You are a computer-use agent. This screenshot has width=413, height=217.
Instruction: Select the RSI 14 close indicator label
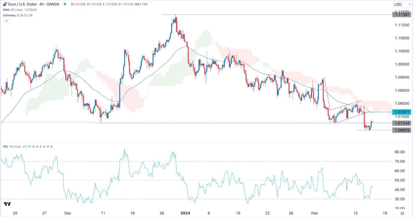12,147
